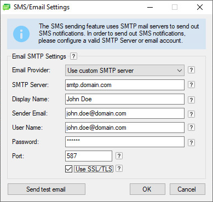
Task: Confirm settings with the OK button
Action: pyautogui.click(x=147, y=189)
